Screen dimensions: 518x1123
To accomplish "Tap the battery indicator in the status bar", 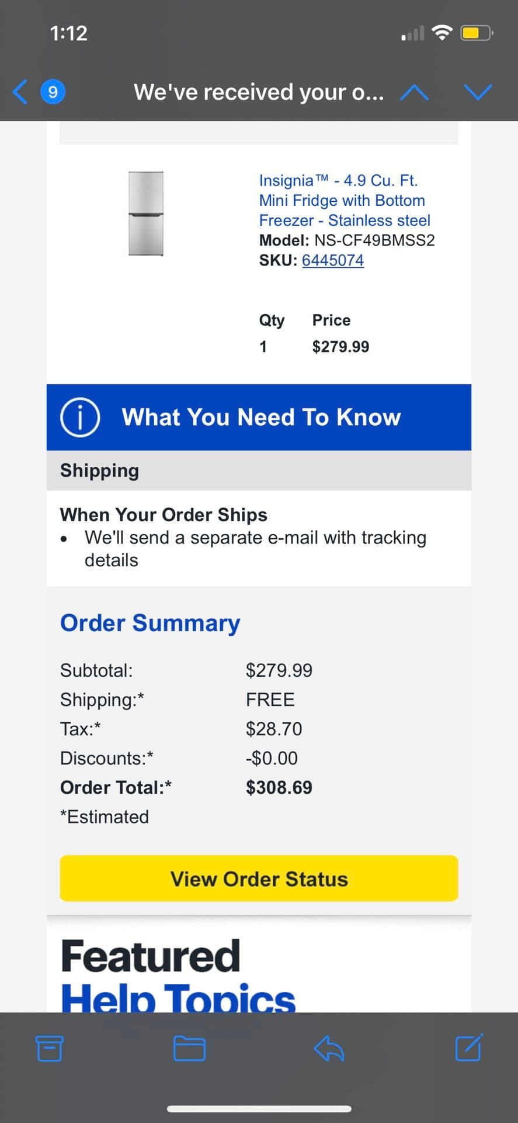I will [477, 33].
